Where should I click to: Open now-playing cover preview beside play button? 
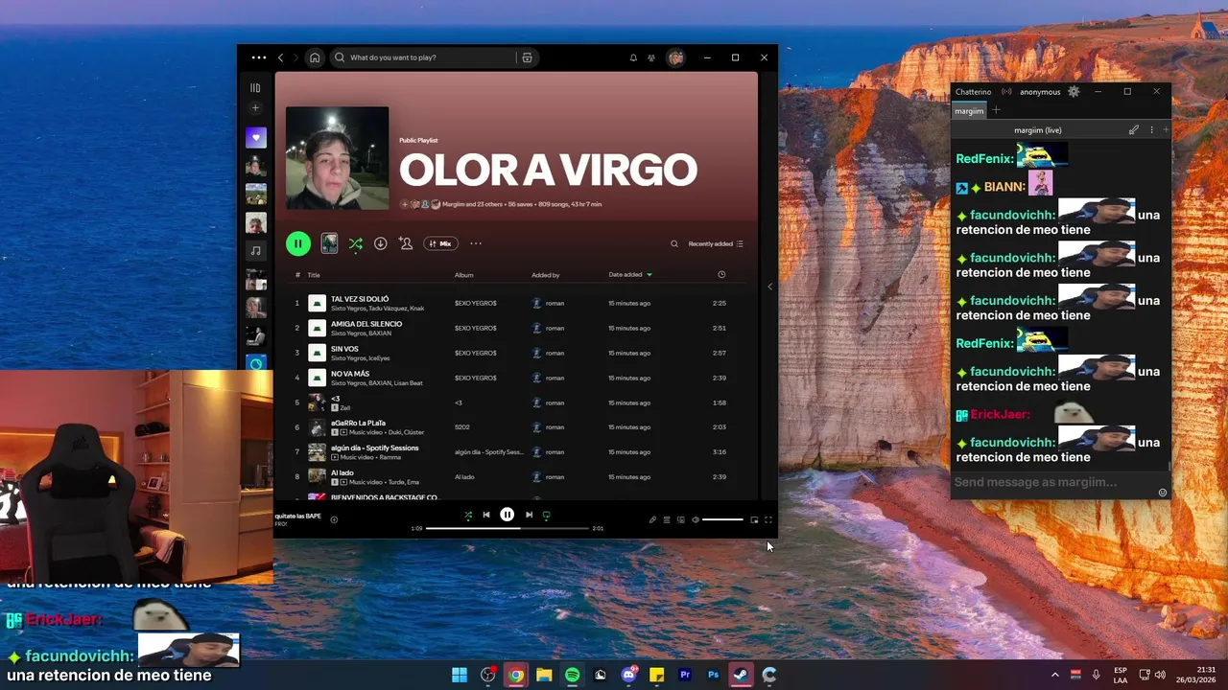(329, 243)
